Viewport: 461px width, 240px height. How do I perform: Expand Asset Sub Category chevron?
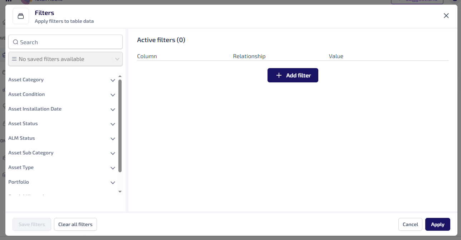(x=113, y=153)
